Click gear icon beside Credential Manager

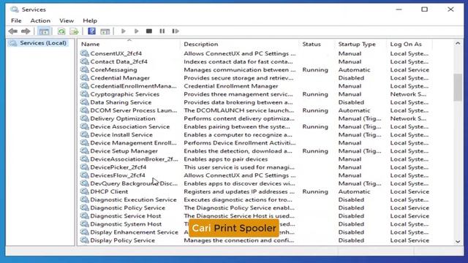coord(85,77)
